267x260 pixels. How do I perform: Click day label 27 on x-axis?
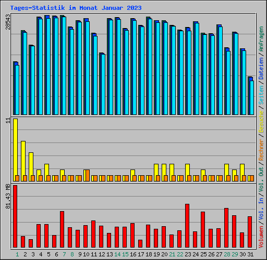pyautogui.click(x=219, y=254)
